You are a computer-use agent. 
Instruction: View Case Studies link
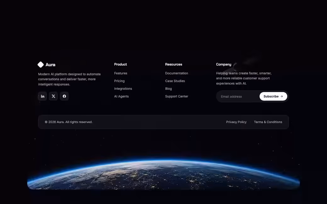[x=175, y=81]
